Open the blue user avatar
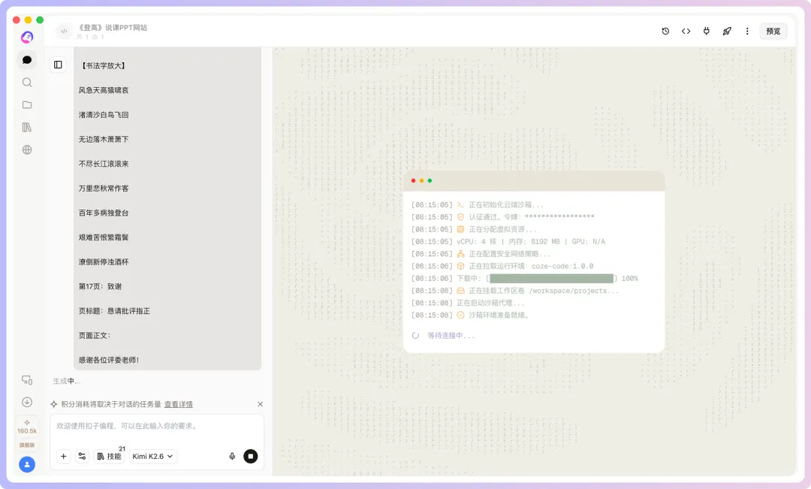Image resolution: width=811 pixels, height=489 pixels. tap(27, 464)
